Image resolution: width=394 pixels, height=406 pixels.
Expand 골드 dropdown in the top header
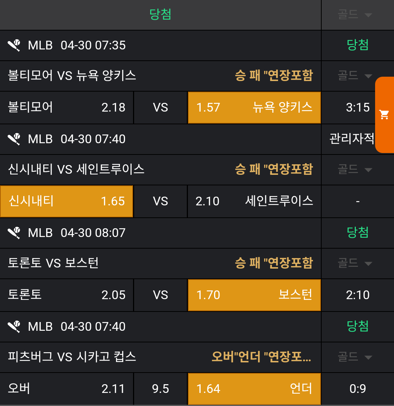pos(355,15)
